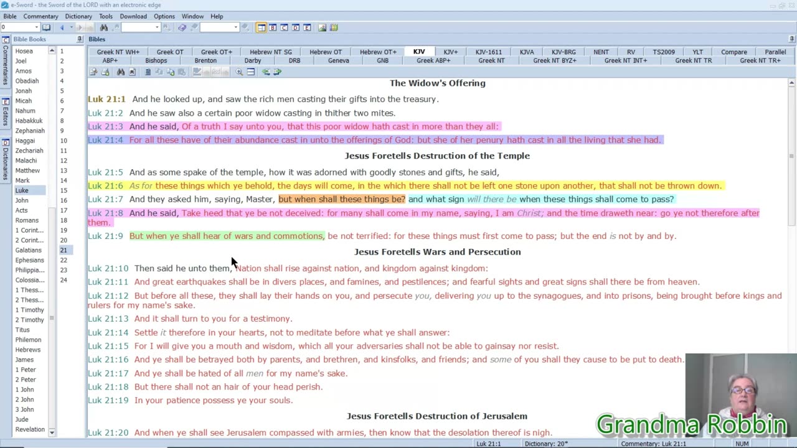This screenshot has height=448, width=797.
Task: Open the search text combo box
Action: [140, 27]
